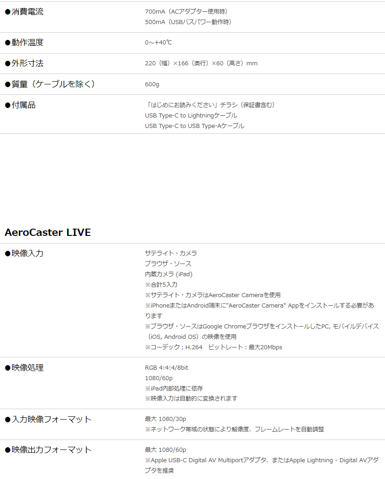Viewport: 385px width, 479px height.
Task: Click the サテライト・カメラ line
Action: click(x=171, y=253)
